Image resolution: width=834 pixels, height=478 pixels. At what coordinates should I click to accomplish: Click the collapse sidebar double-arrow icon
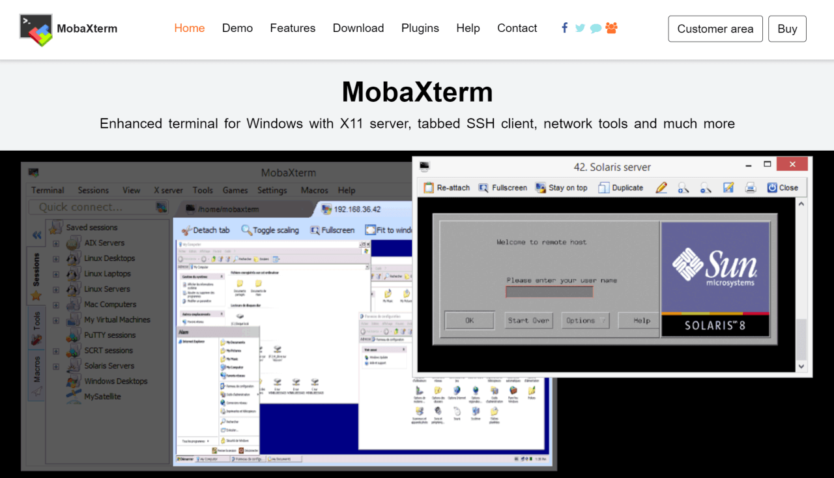point(36,235)
